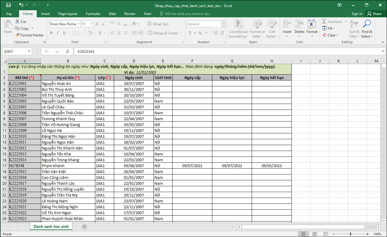The image size is (387, 237).
Task: Click the Format Painter brush icon
Action: 17,35
